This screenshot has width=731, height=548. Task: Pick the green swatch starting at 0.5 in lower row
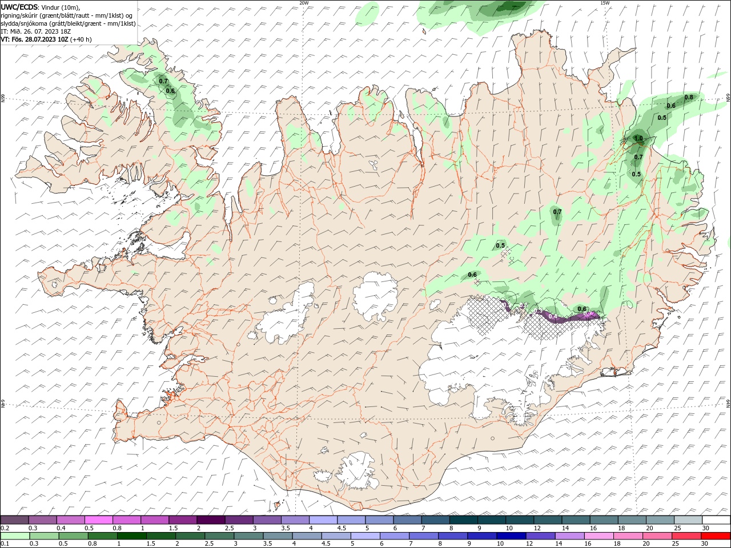pyautogui.click(x=74, y=536)
